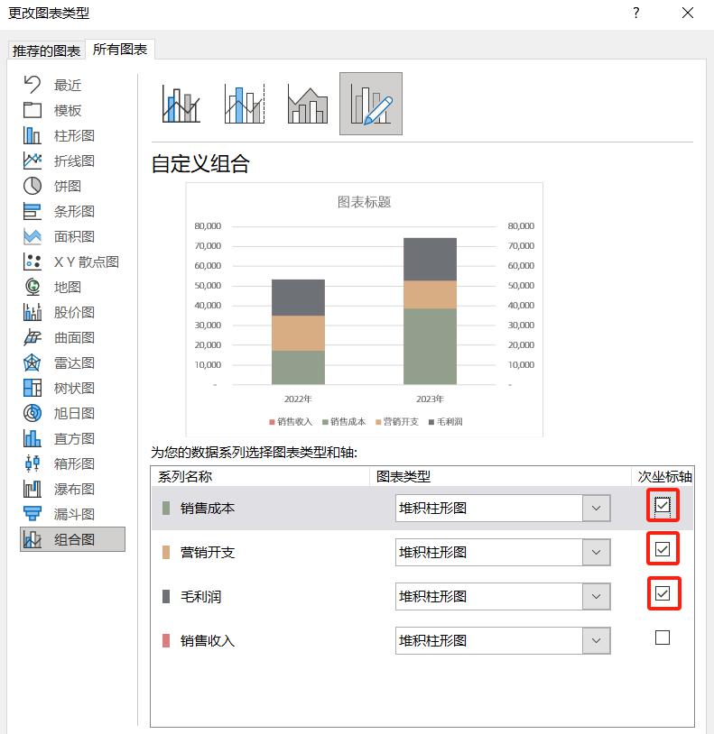Enable secondary axis for 销售收入
714x734 pixels.
click(663, 638)
